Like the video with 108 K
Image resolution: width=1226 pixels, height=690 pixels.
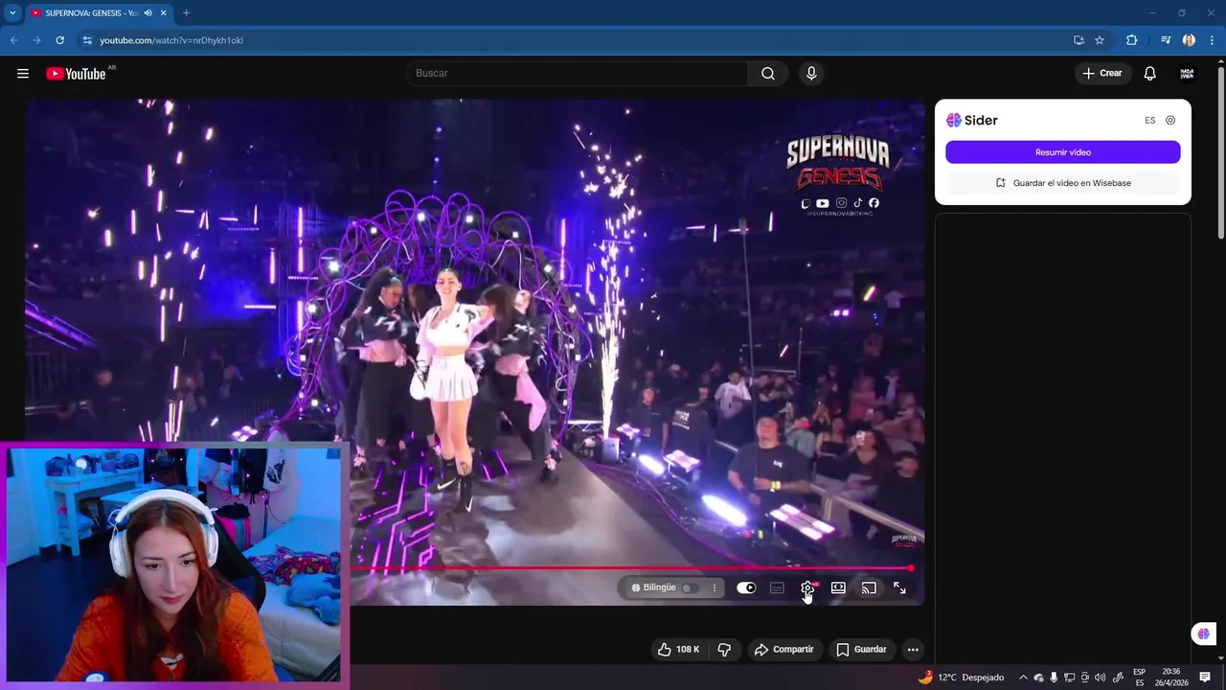[x=678, y=649]
